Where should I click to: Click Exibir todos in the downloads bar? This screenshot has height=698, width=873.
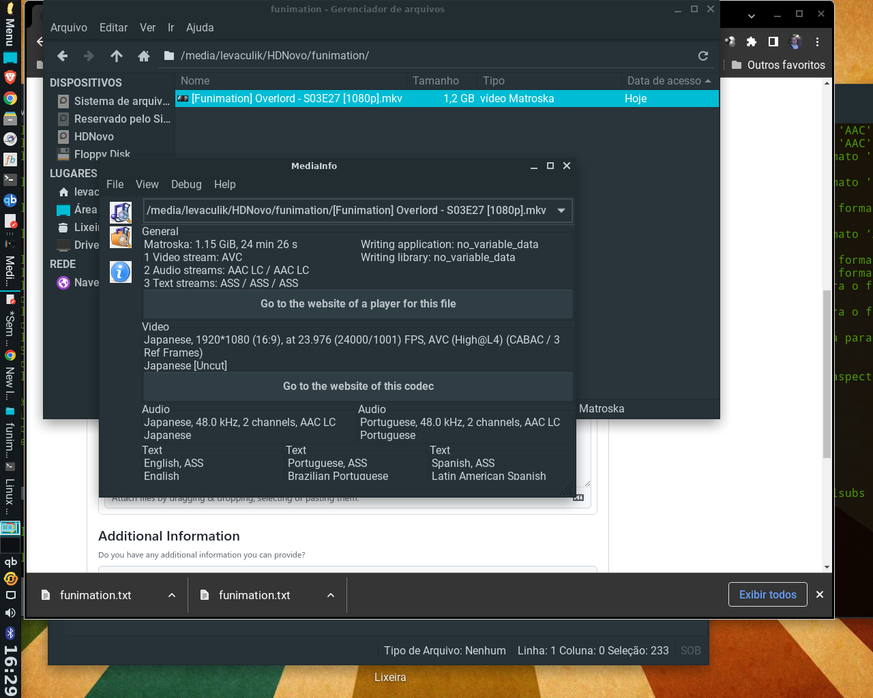[x=767, y=594]
